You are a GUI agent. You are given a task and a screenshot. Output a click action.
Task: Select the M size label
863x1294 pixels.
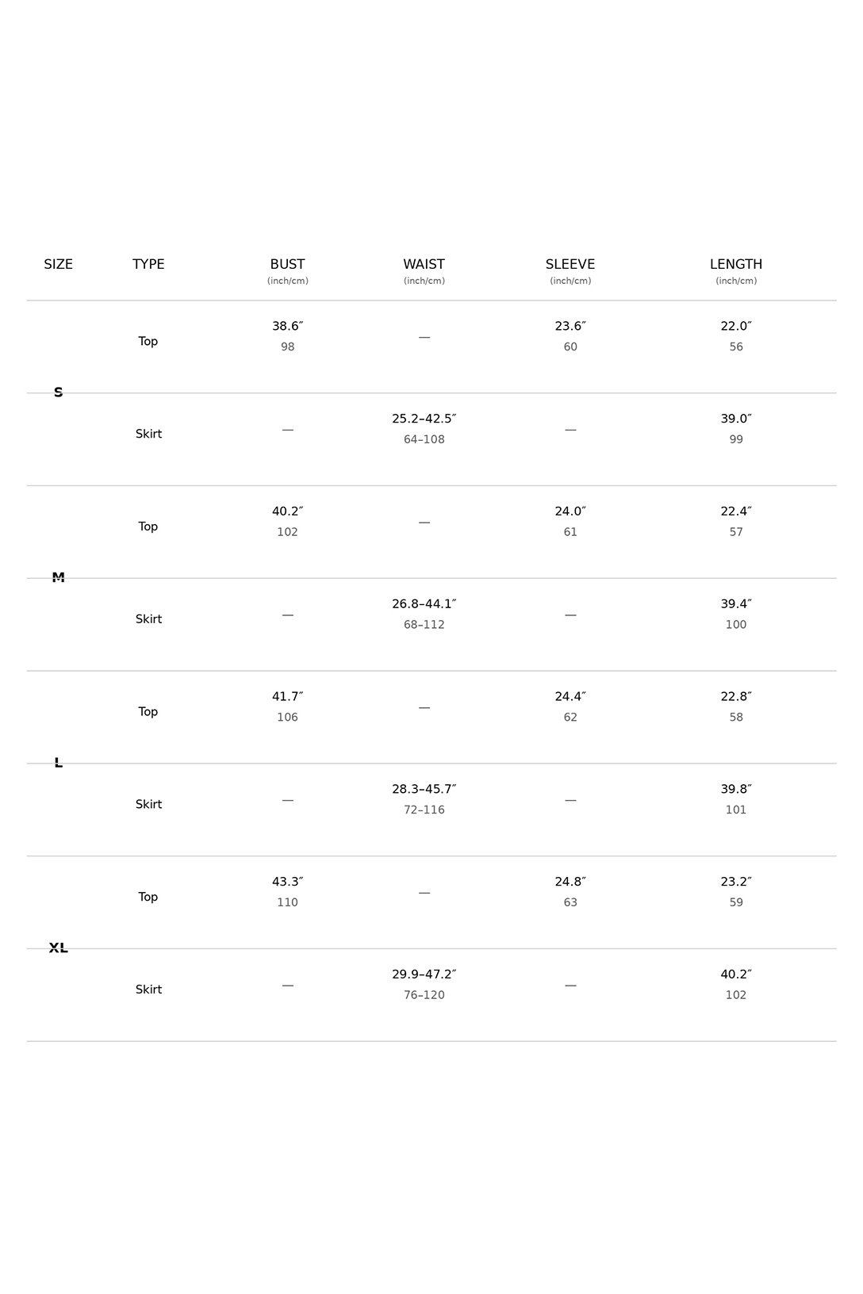pos(58,577)
